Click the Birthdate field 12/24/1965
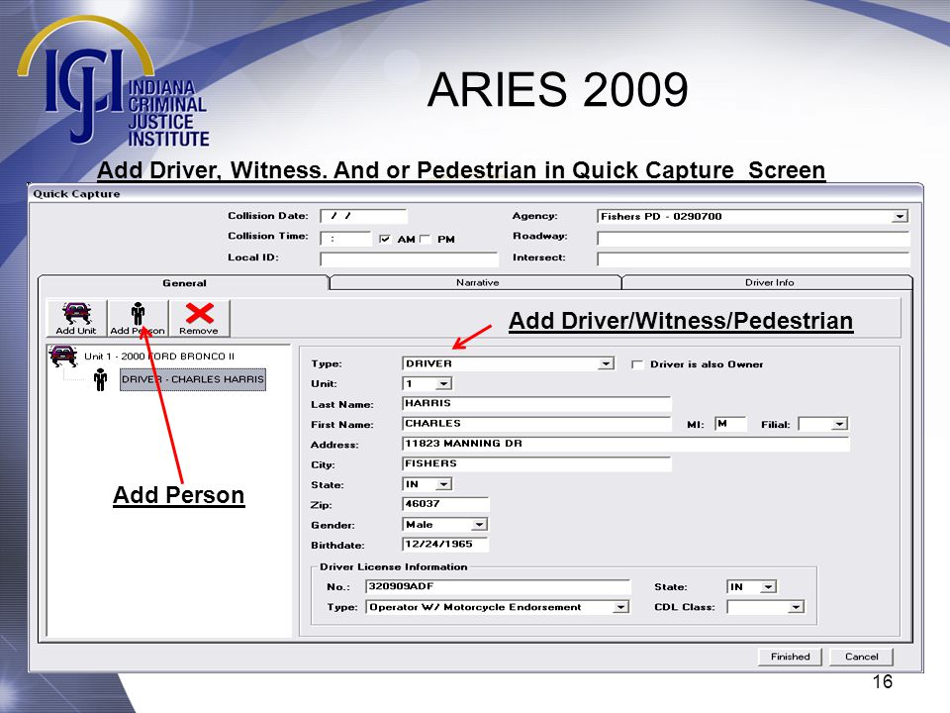The image size is (950, 713). pyautogui.click(x=445, y=544)
